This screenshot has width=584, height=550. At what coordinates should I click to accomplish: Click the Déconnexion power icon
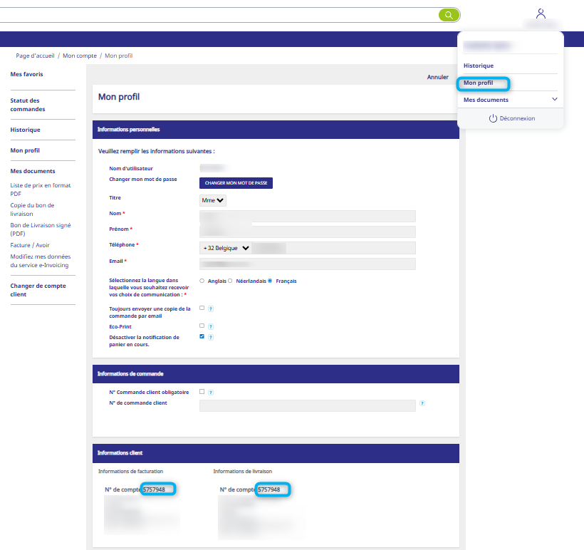(492, 118)
